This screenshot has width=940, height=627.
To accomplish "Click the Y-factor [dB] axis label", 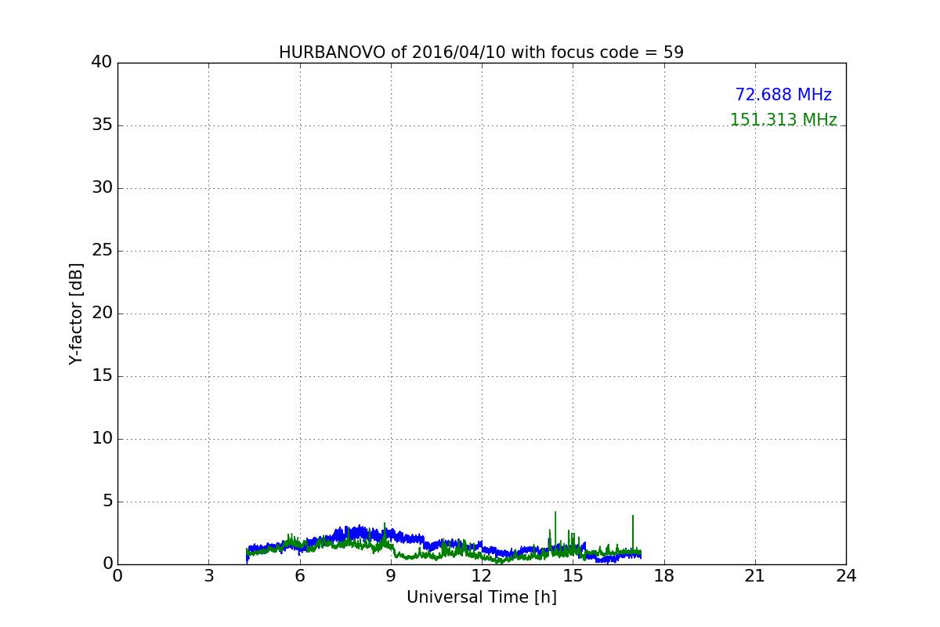I will [x=76, y=313].
